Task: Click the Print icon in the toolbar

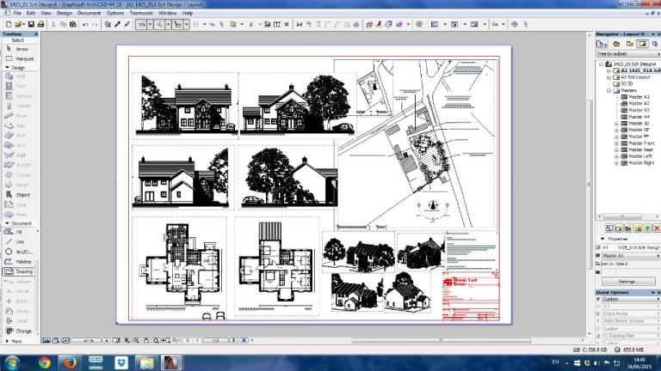Action: [40, 25]
